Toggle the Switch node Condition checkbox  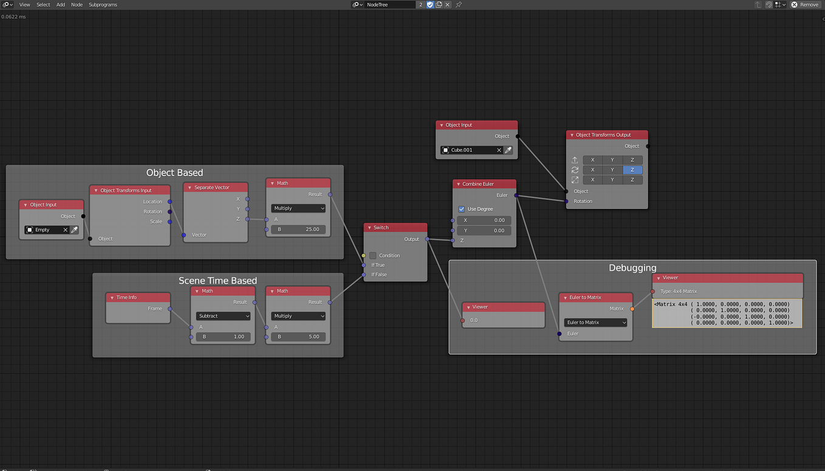click(x=373, y=256)
